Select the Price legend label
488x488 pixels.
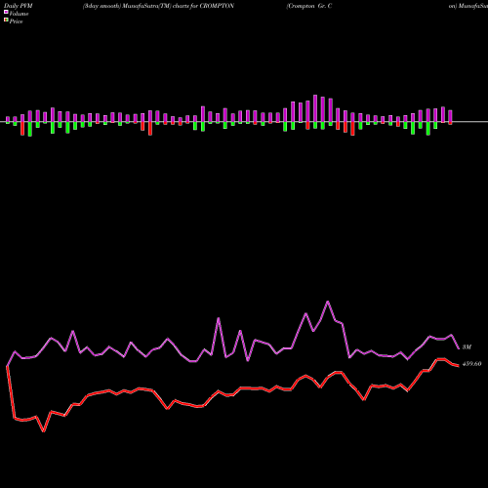pos(16,21)
